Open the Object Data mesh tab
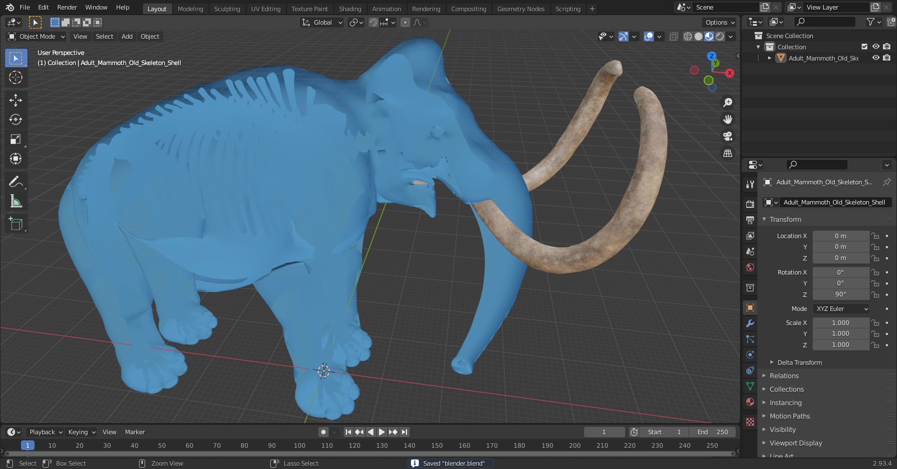 tap(750, 386)
